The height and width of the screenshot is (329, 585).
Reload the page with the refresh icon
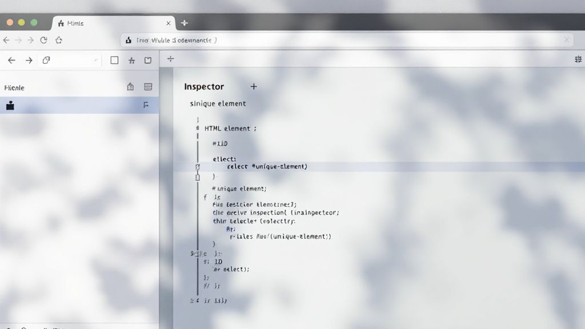coord(43,40)
